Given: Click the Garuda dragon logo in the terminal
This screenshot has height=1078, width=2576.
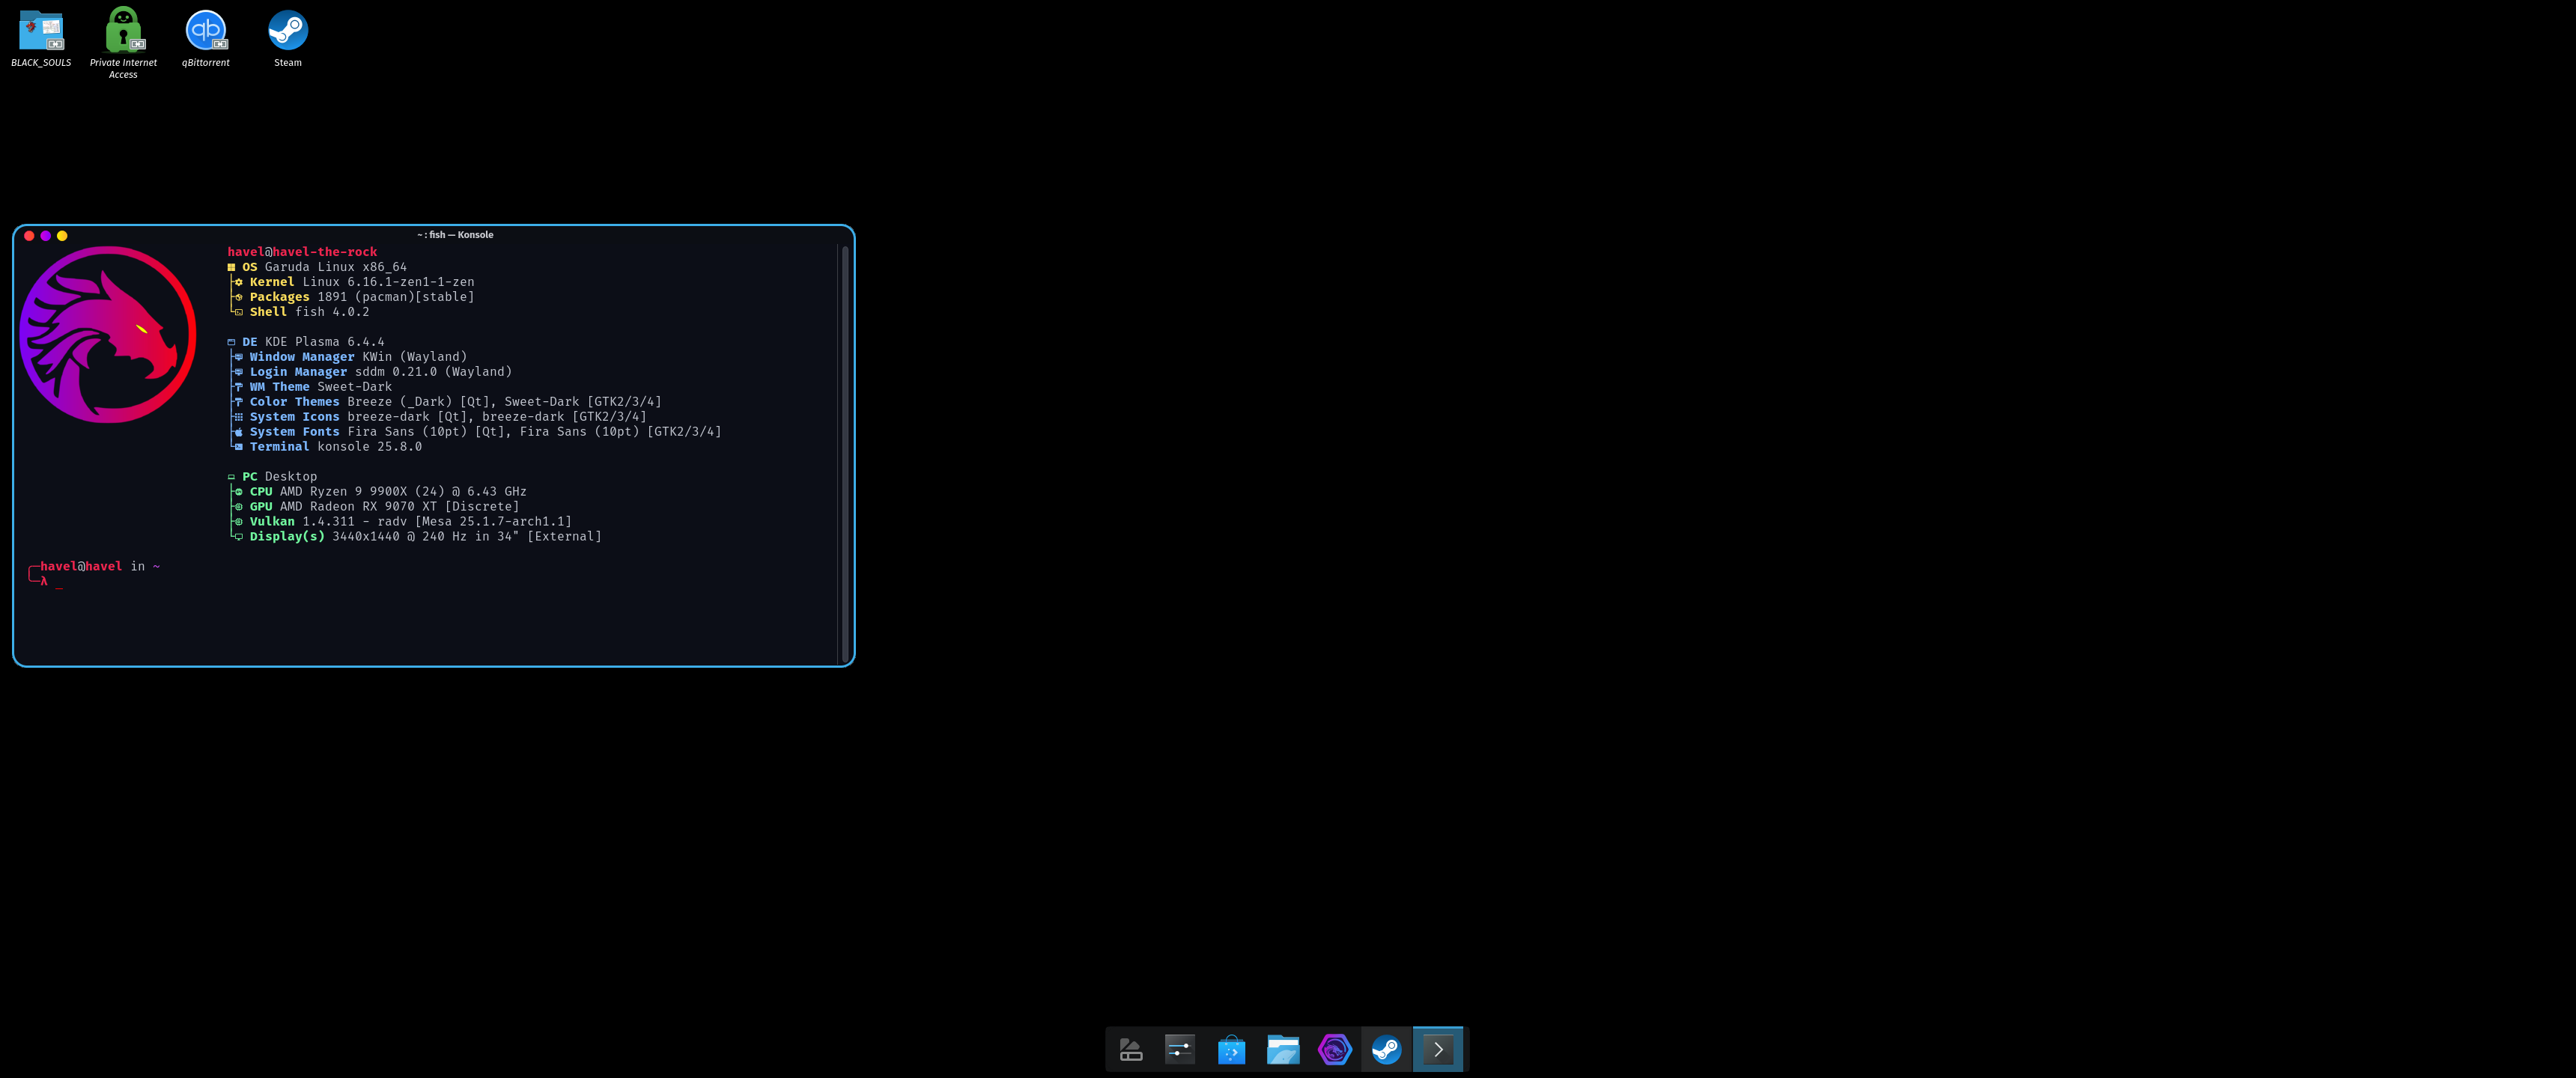Looking at the screenshot, I should tap(108, 335).
